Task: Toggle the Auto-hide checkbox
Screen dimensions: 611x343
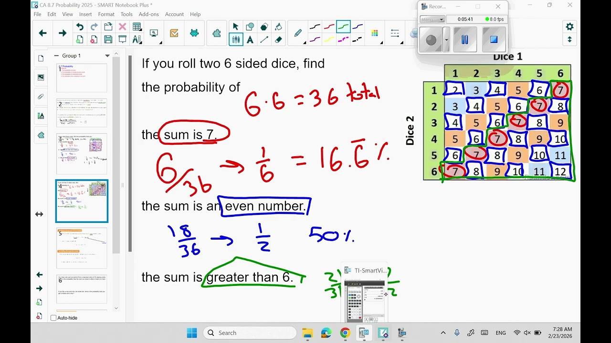Action: [x=53, y=318]
